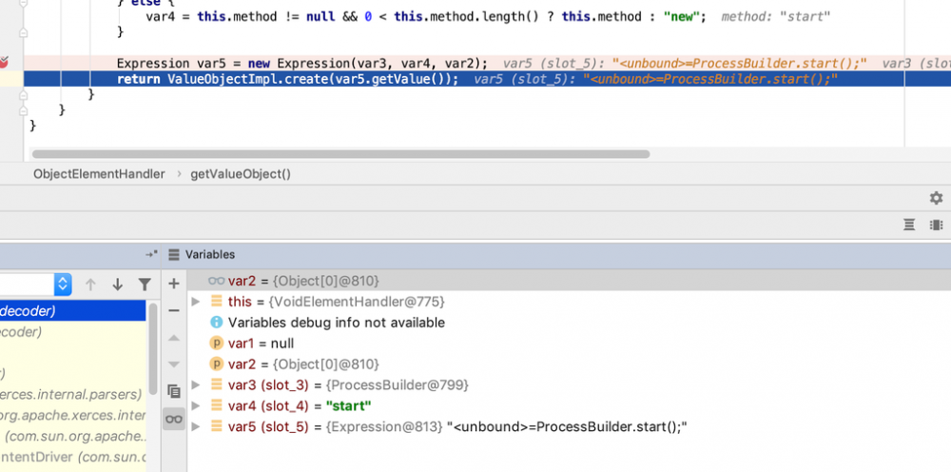Select parameter var2 = {Object[0]@810} row
Viewport: 951px width, 472px height.
click(569, 364)
